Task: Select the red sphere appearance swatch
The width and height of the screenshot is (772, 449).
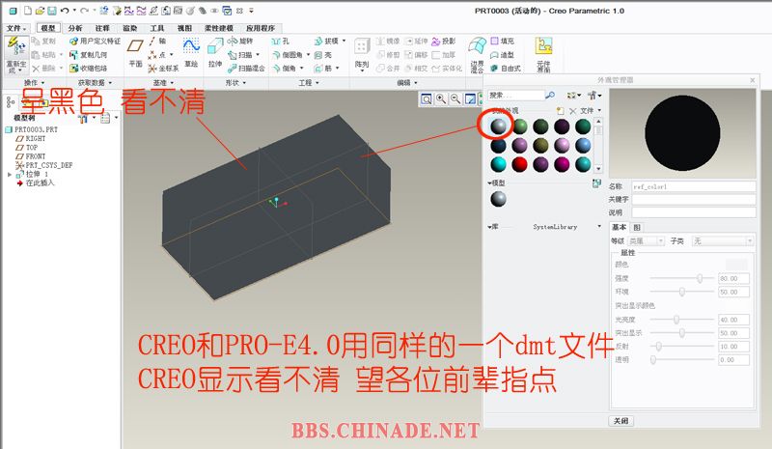Action: point(519,164)
